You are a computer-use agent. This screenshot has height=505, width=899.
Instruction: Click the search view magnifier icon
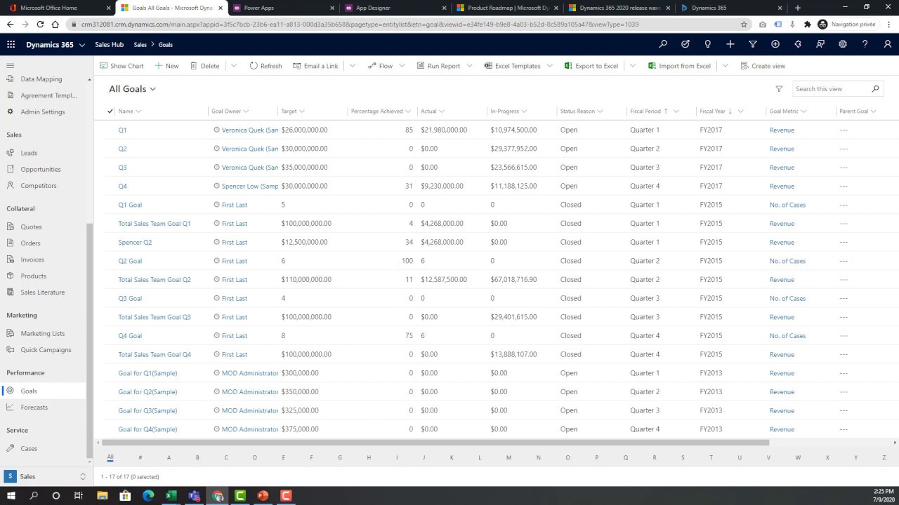coord(875,89)
